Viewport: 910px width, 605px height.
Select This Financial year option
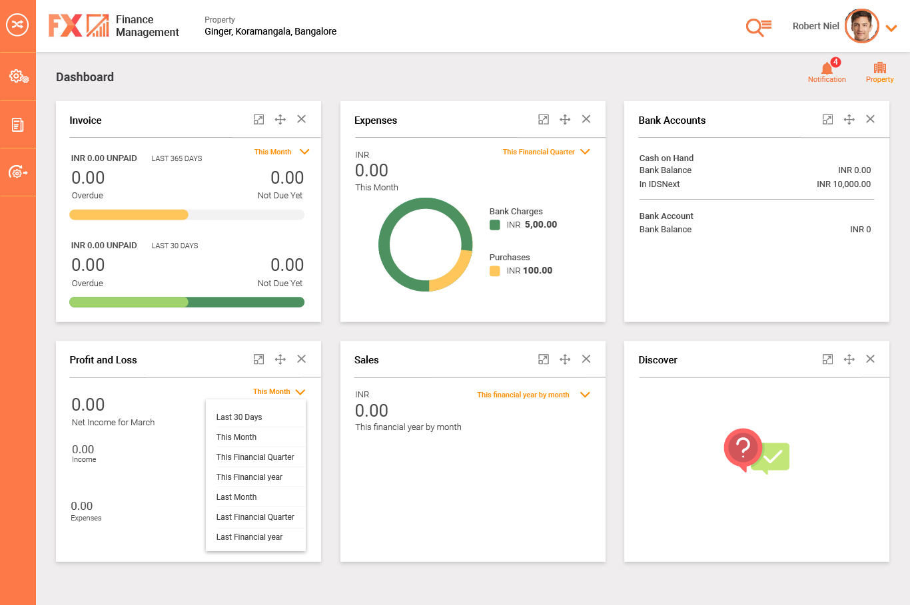coord(249,477)
